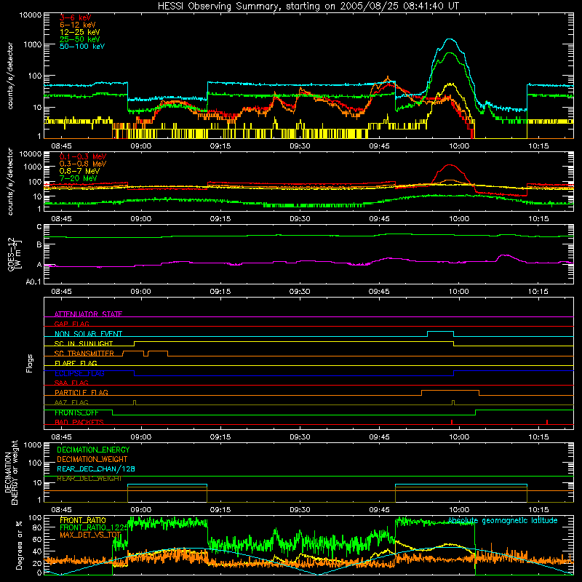This screenshot has width=582, height=582.
Task: Click the 10:00 tick label under flags panel
Action: (459, 437)
